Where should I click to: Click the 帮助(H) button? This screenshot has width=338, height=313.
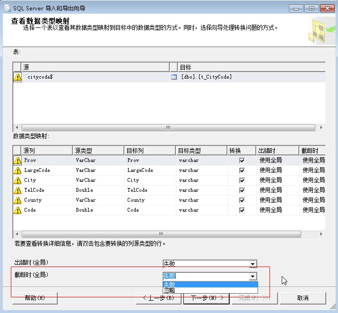tap(35, 298)
